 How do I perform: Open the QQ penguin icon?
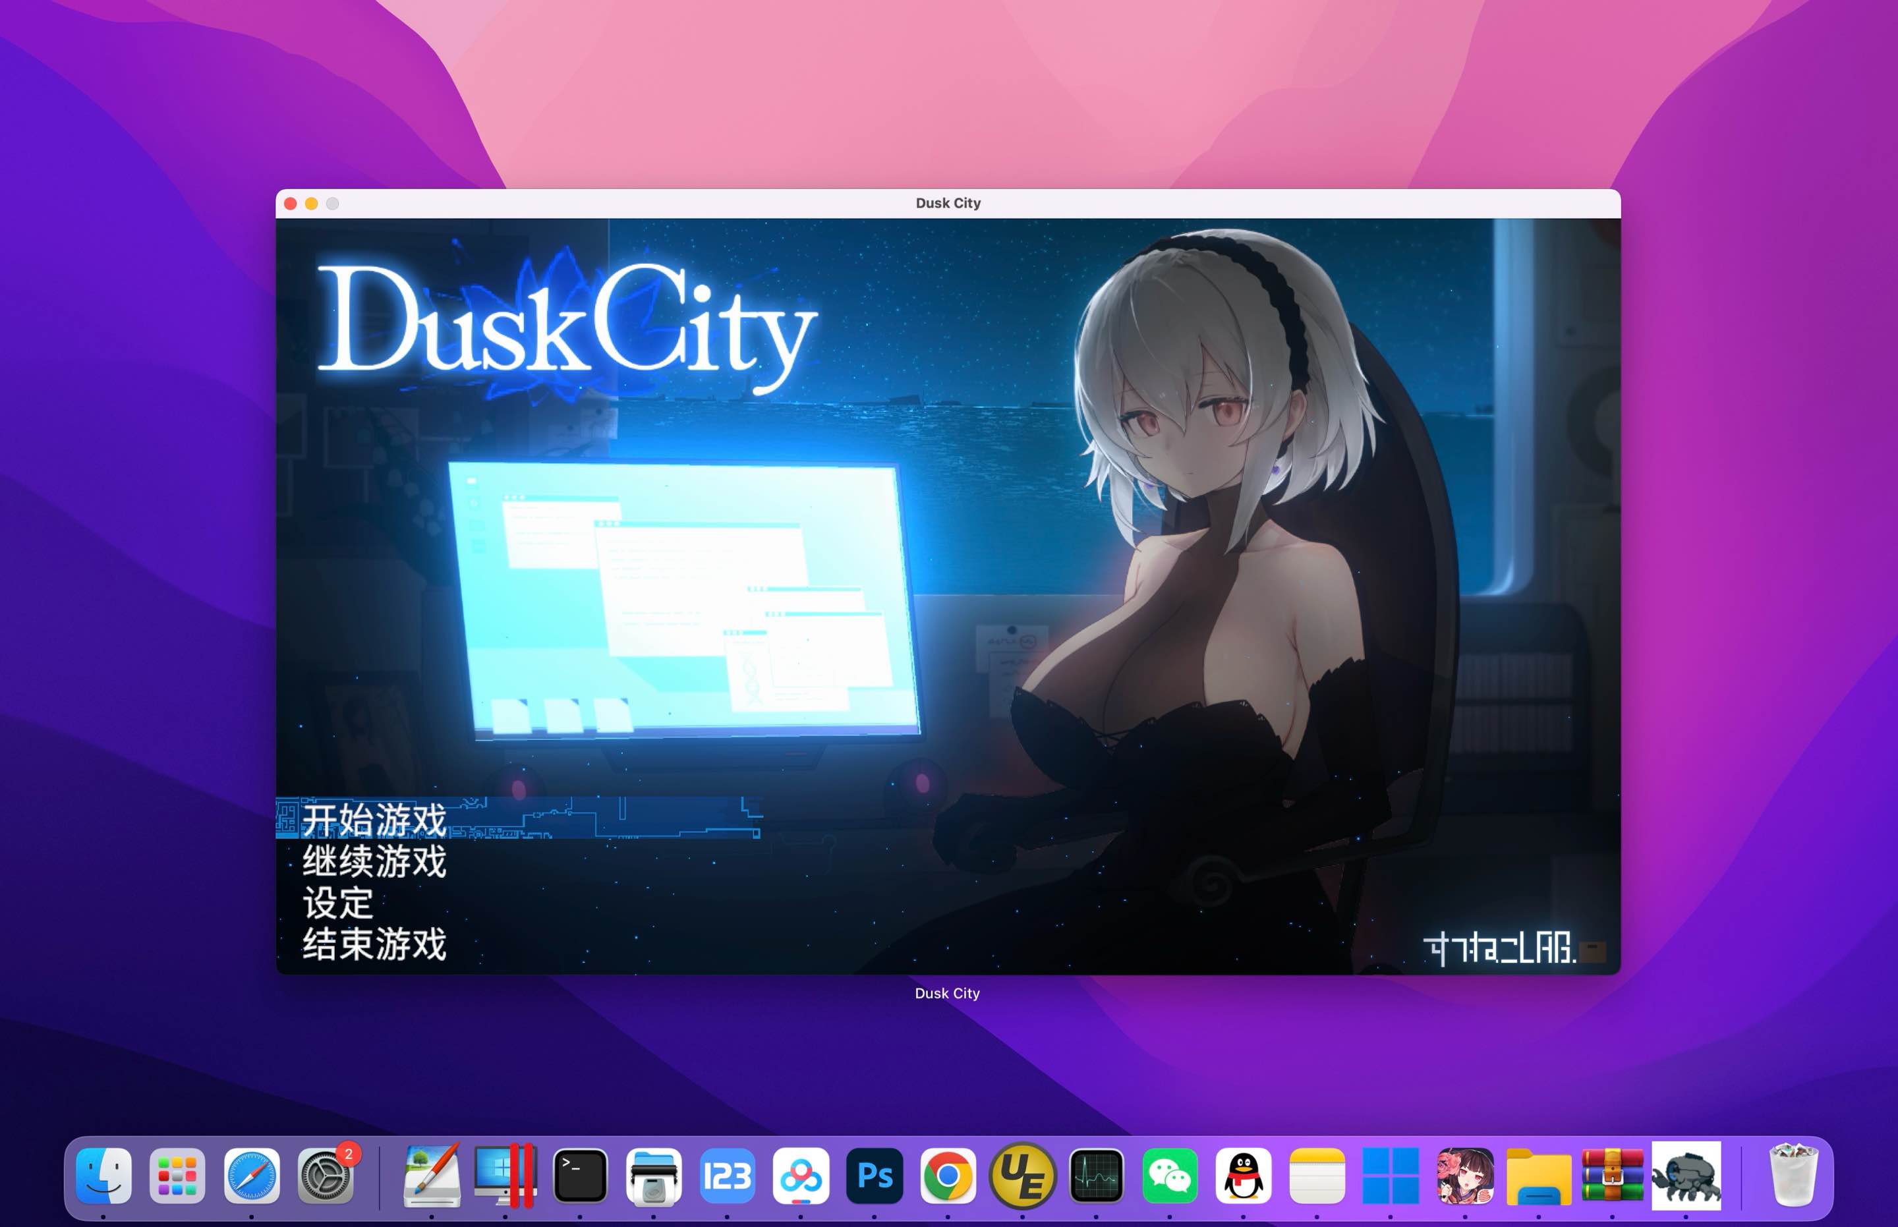tap(1243, 1175)
